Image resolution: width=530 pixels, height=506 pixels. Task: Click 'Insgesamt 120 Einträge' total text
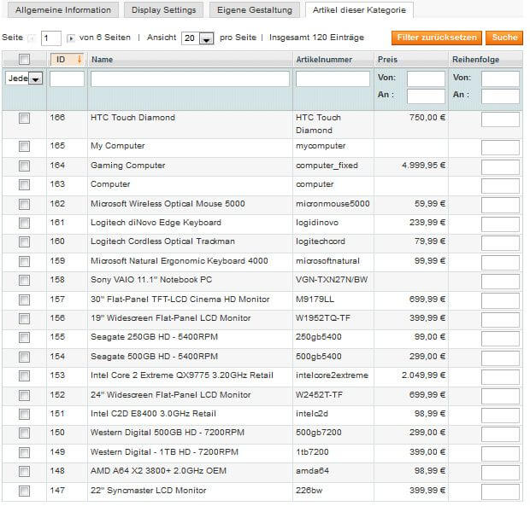tap(316, 38)
